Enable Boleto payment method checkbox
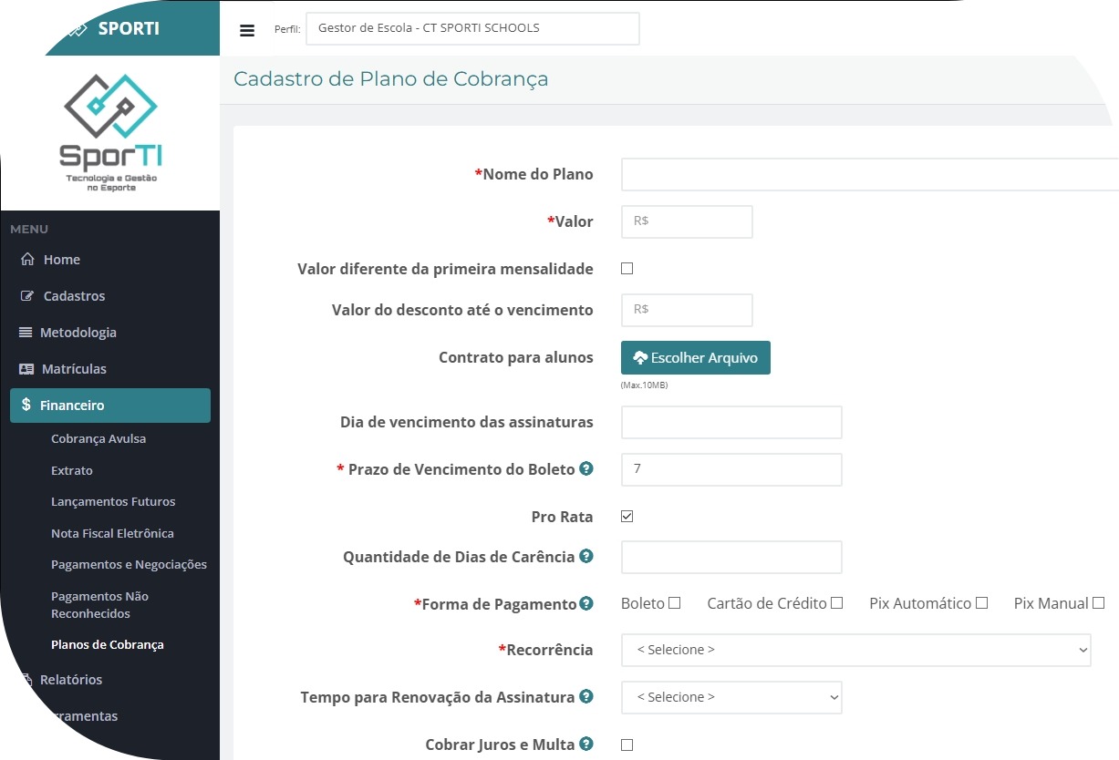This screenshot has height=760, width=1119. pyautogui.click(x=675, y=603)
